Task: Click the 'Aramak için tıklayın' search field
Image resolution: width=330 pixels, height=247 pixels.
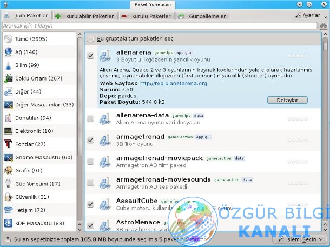Action: [x=157, y=25]
